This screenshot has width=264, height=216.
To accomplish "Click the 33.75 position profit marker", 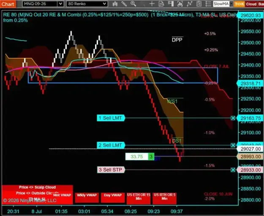I will point(137,157).
